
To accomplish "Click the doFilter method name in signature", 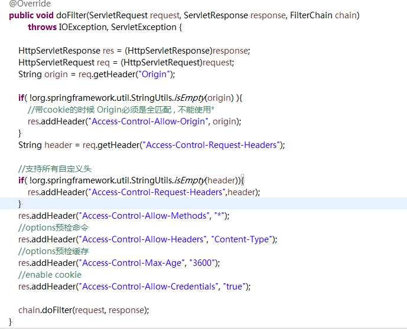I will coord(71,15).
